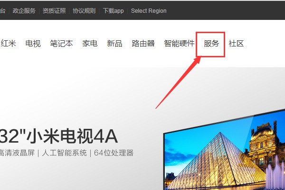Open the 协议规则 link
Screen dimensions: 285x190
pyautogui.click(x=84, y=11)
